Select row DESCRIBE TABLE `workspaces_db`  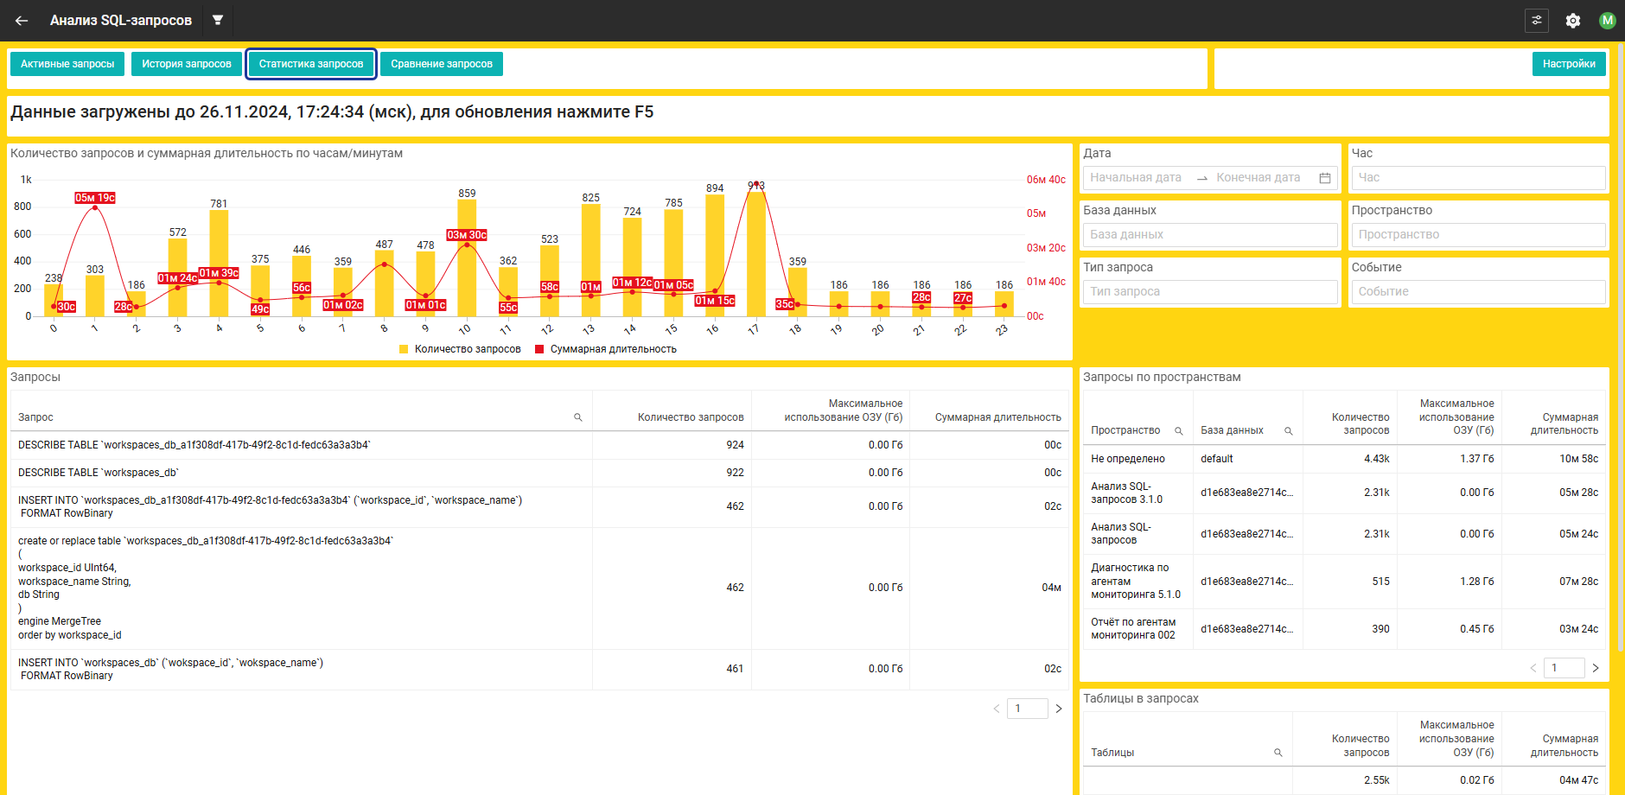(x=539, y=473)
